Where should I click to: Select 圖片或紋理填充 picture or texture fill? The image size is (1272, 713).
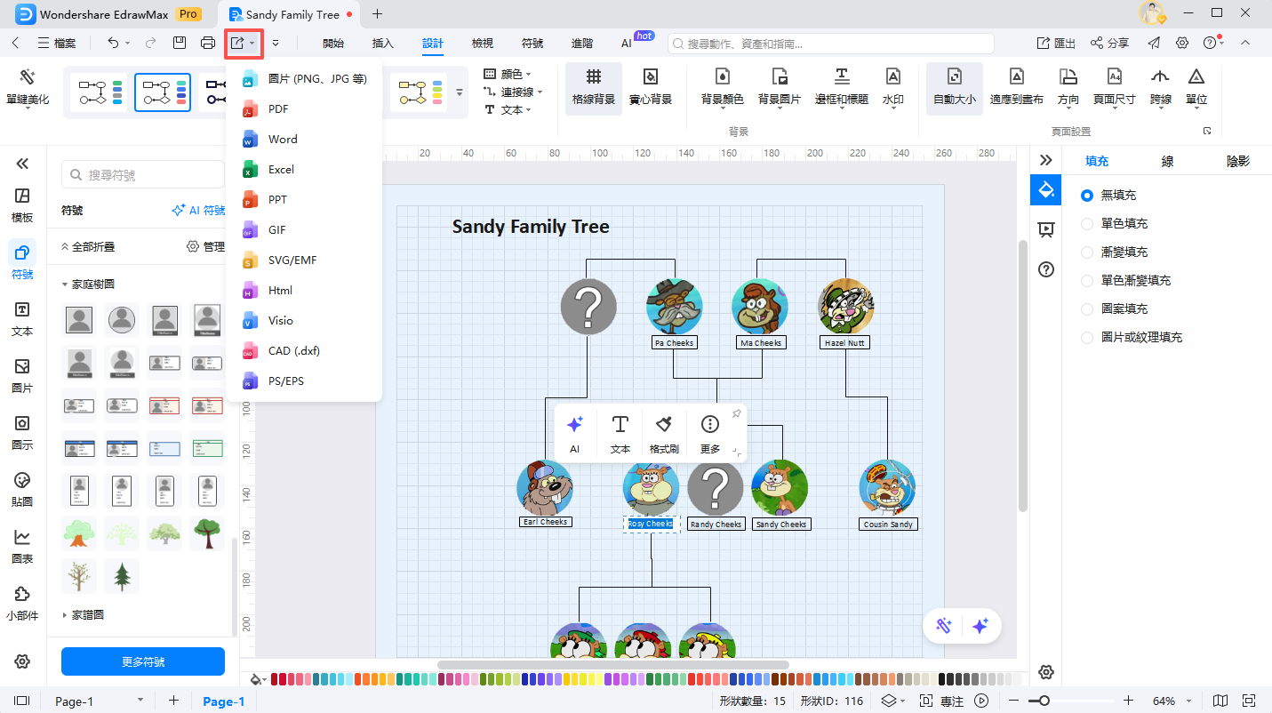tap(1087, 338)
